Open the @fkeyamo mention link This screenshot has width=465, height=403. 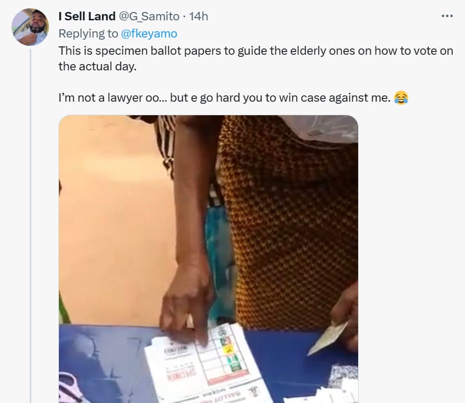click(x=149, y=33)
